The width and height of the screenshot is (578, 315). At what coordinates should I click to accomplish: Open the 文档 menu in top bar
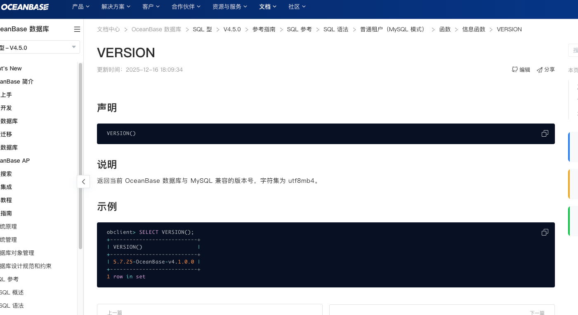coord(268,7)
